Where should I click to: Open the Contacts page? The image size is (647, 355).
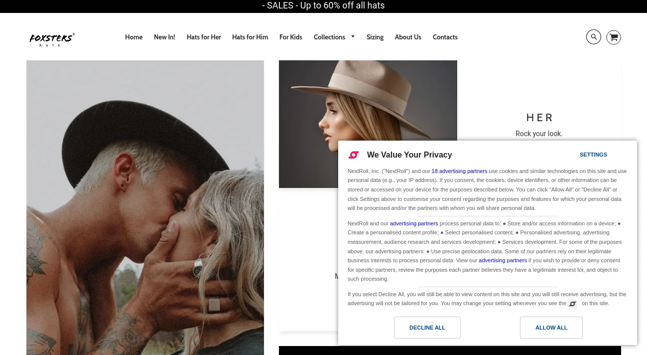tap(445, 37)
